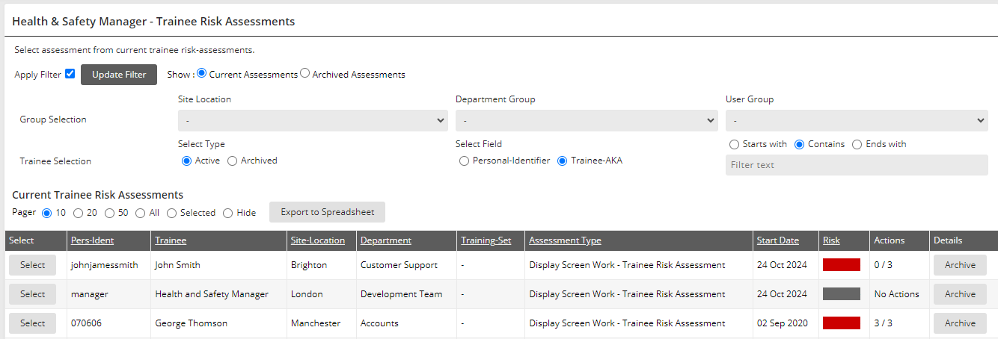Image resolution: width=998 pixels, height=339 pixels.
Task: Set pager to 50 rows
Action: [x=110, y=213]
